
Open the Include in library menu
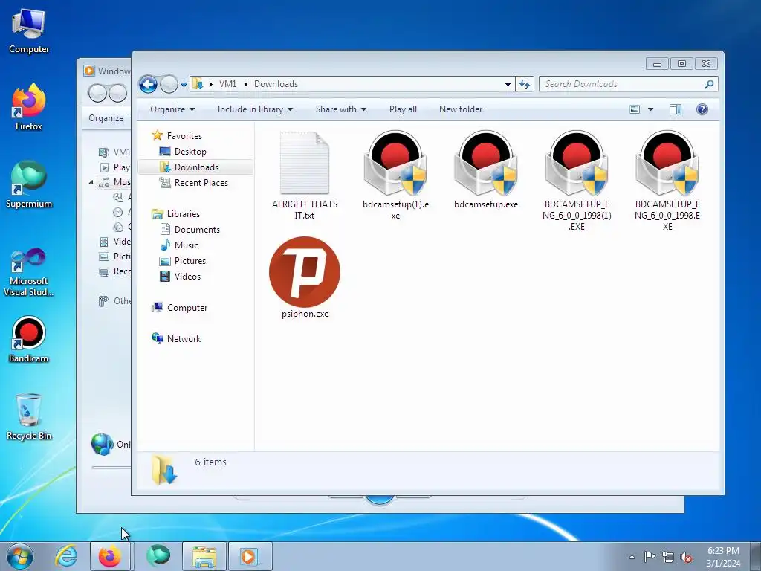click(255, 109)
